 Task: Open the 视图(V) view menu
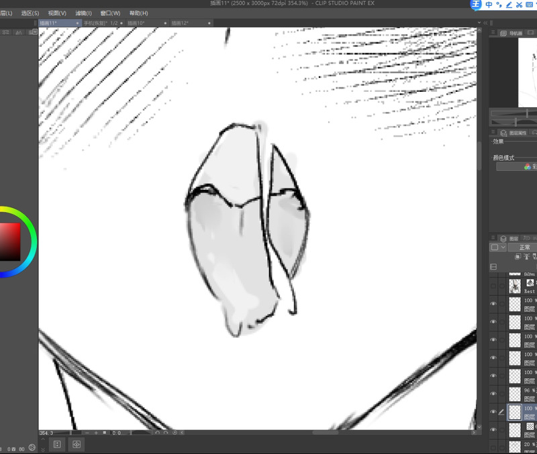click(x=57, y=13)
